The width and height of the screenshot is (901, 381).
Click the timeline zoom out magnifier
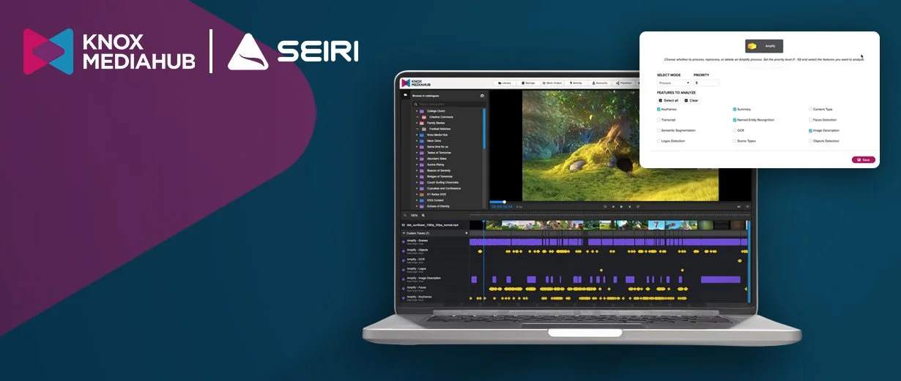coord(404,215)
